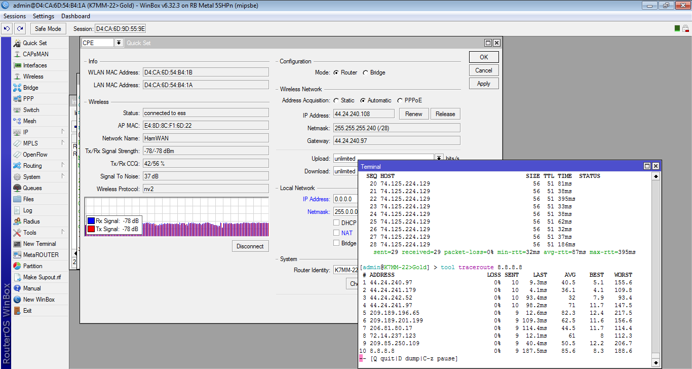Viewport: 692px width, 369px height.
Task: Expand the IP submenu in sidebar
Action: pos(63,132)
